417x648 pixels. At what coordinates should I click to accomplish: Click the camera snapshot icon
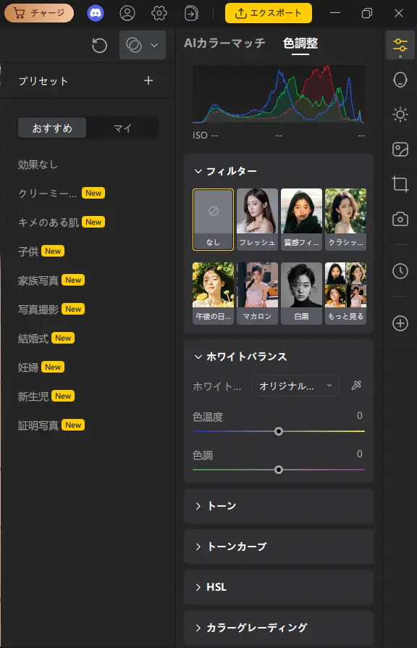pyautogui.click(x=400, y=219)
